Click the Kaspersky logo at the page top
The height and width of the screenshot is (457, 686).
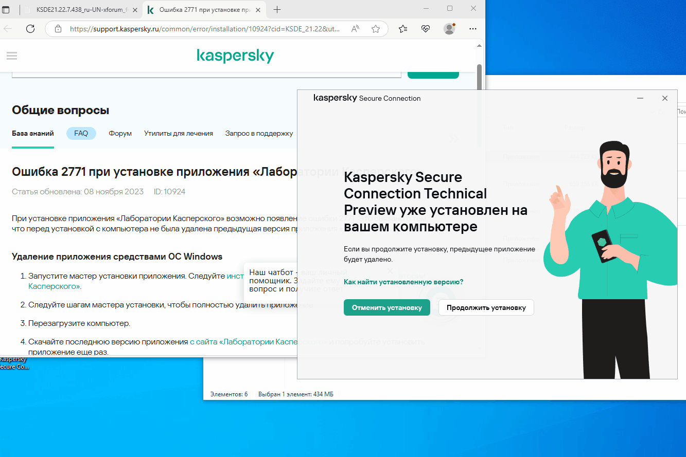click(x=235, y=55)
